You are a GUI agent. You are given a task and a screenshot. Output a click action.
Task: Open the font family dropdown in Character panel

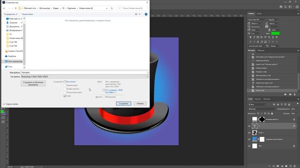[x=257, y=20]
